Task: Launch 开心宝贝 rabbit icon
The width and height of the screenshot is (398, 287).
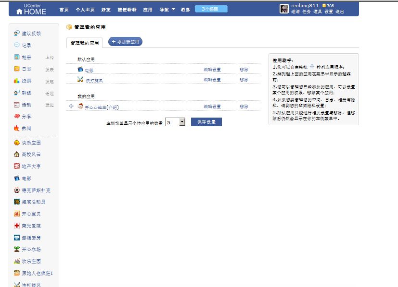Action: 17,214
